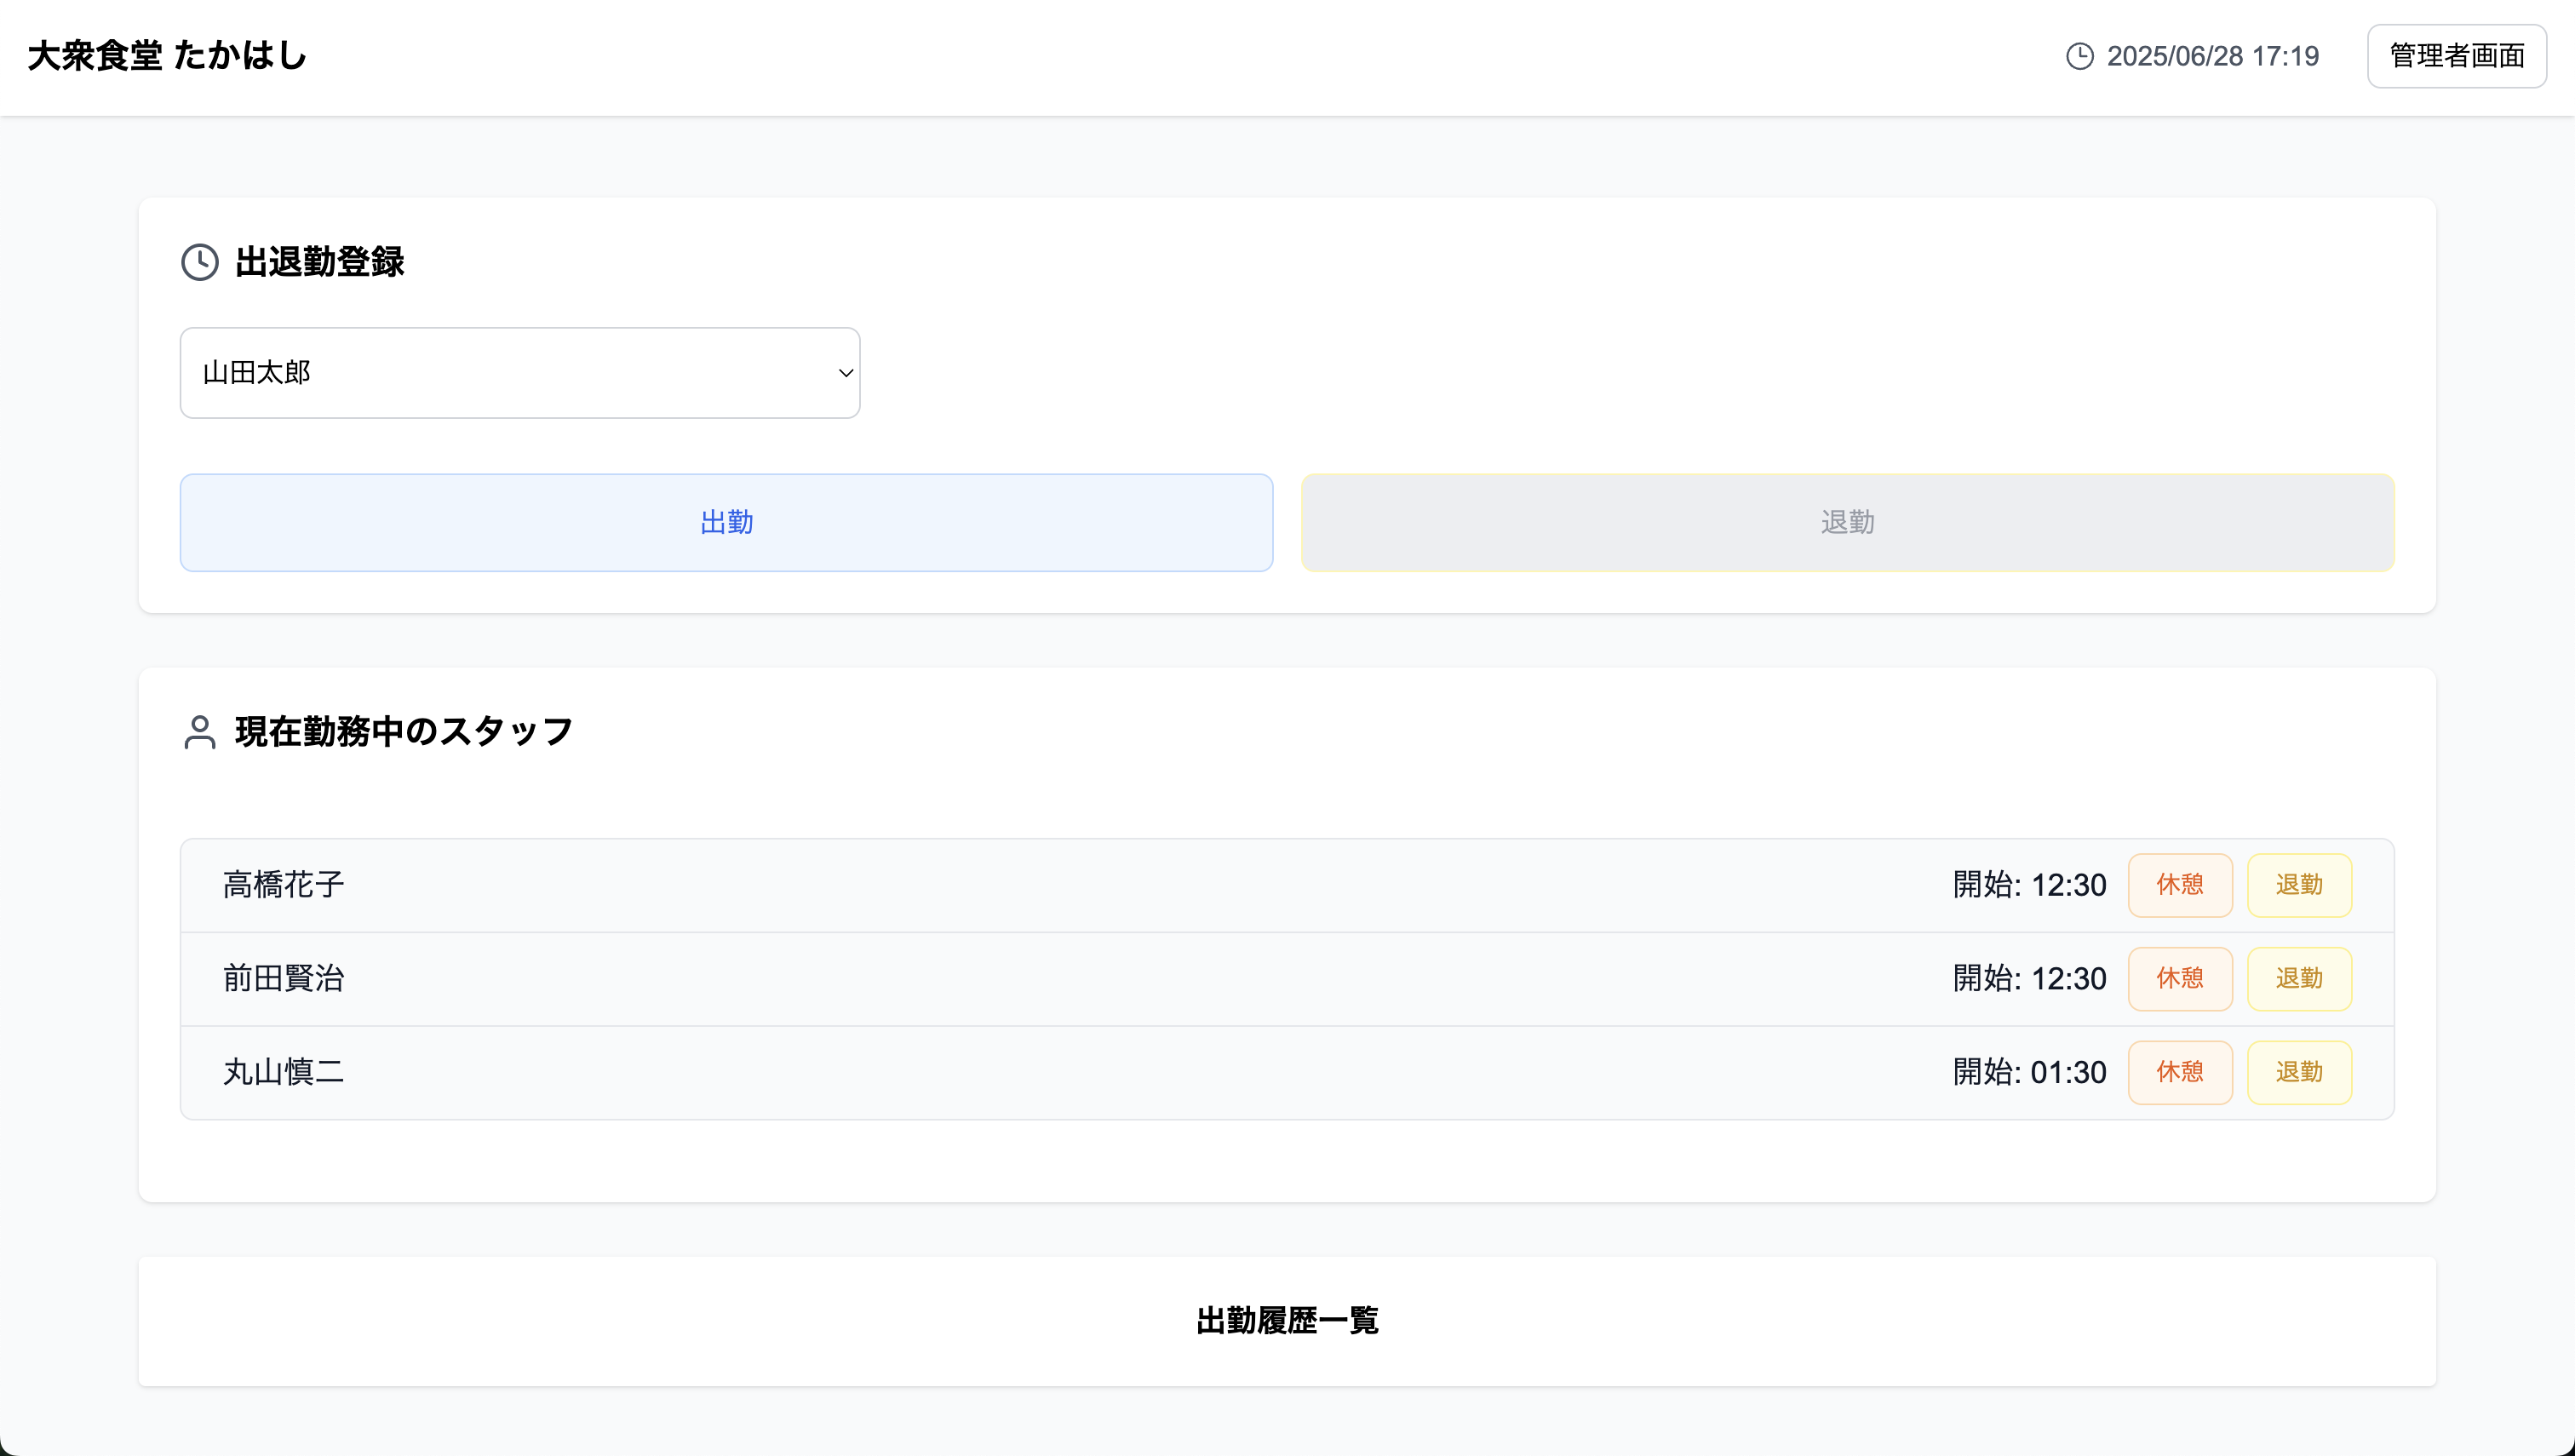Clock out 丸山慎二 with 退勤

coord(2298,1072)
